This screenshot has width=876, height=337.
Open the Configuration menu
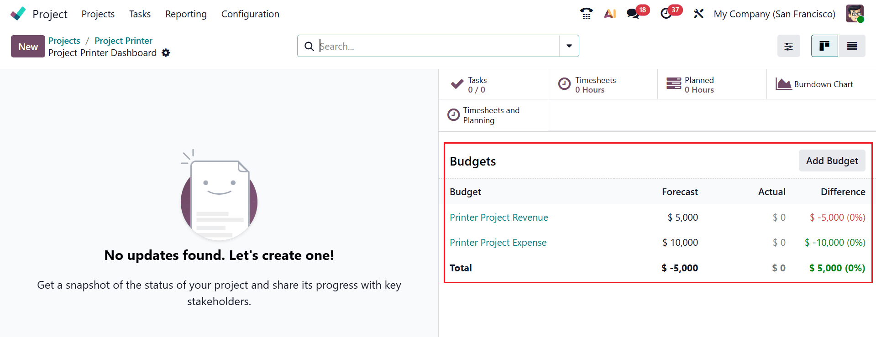250,14
